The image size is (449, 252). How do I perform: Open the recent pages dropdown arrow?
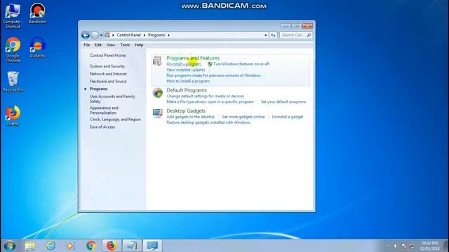101,35
